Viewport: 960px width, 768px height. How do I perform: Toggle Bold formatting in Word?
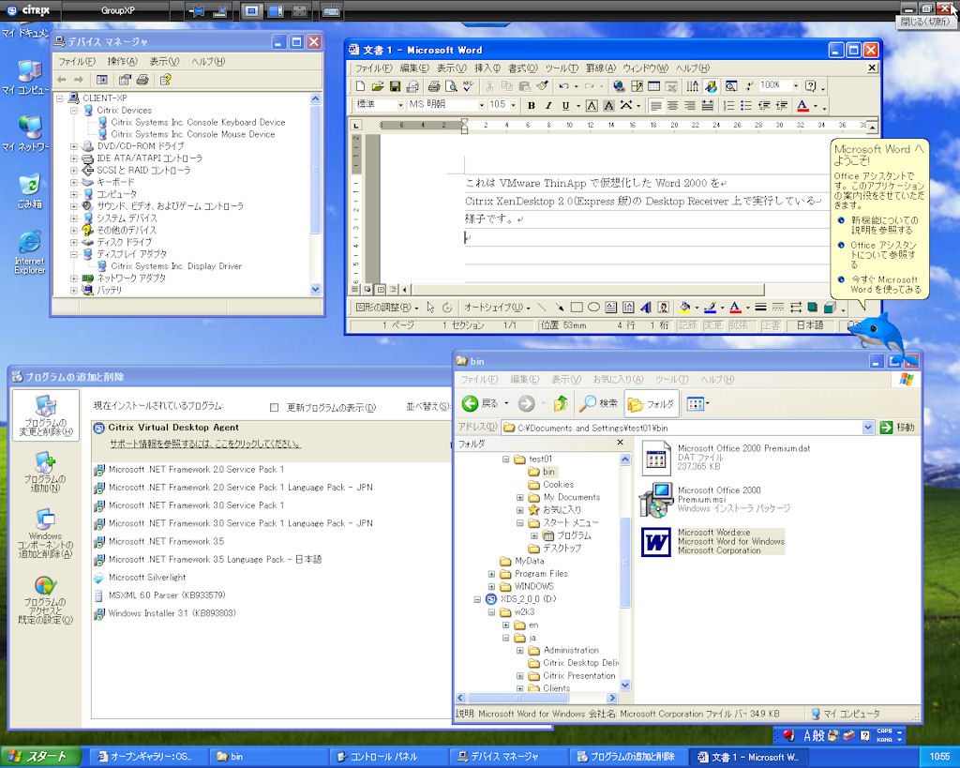click(532, 105)
